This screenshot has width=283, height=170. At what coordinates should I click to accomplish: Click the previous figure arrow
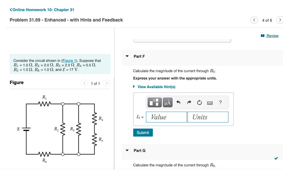click(x=84, y=83)
